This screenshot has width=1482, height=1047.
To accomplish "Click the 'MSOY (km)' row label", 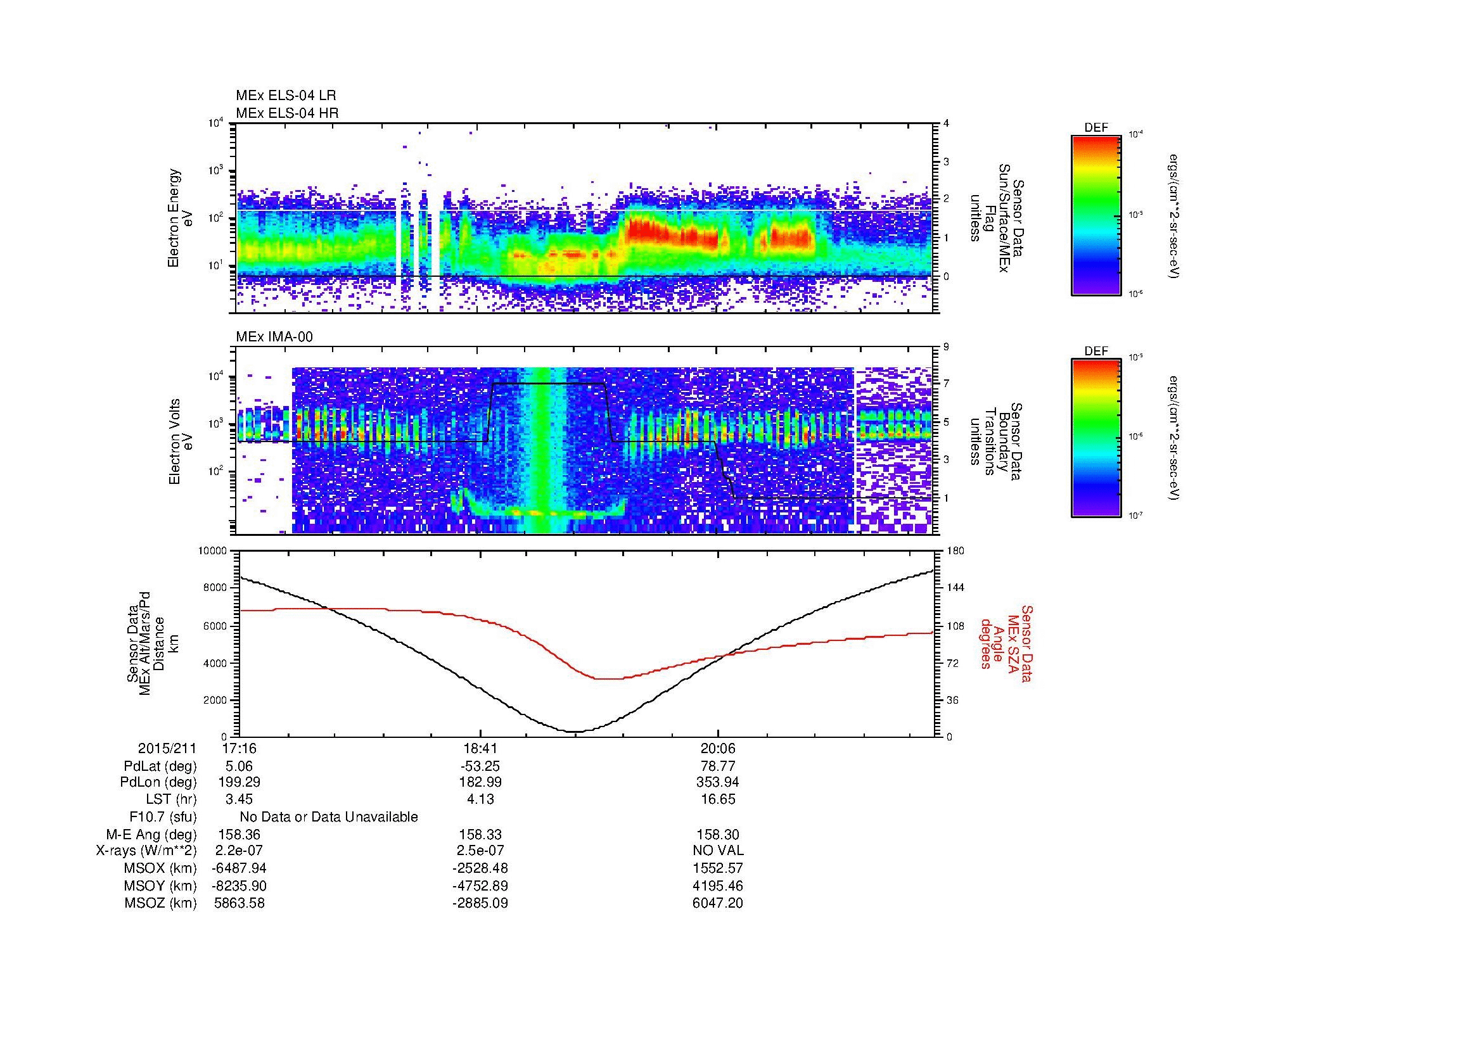I will point(160,885).
